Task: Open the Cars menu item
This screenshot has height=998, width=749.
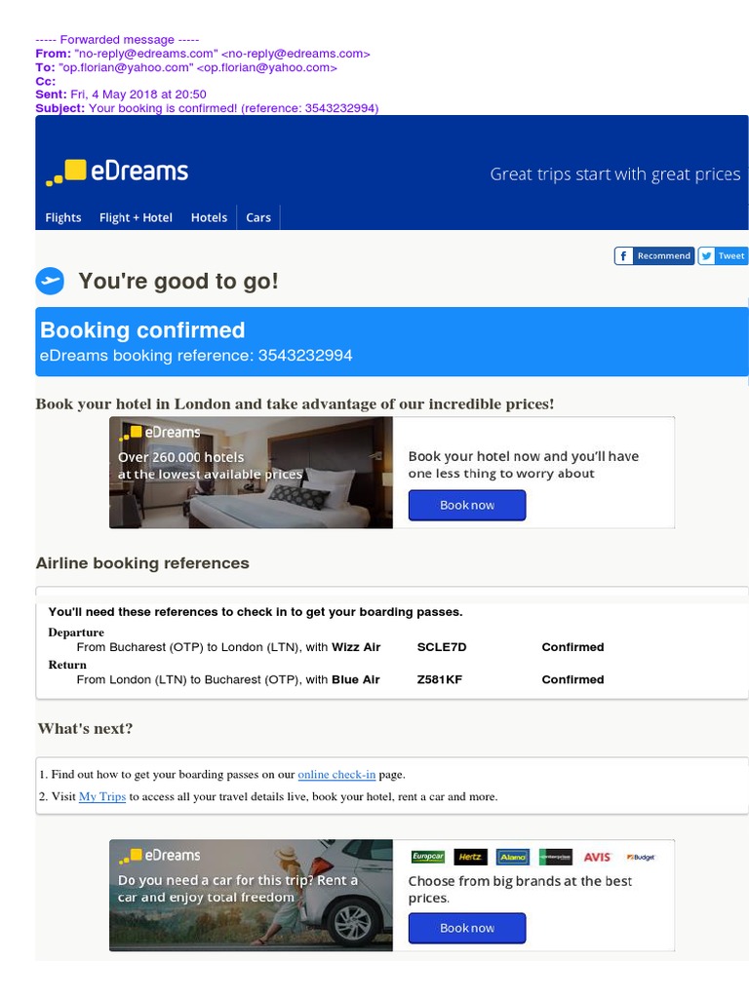Action: coord(257,217)
